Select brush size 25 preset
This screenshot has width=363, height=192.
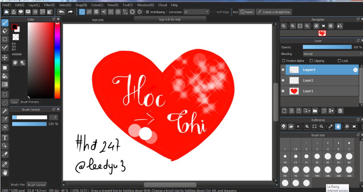[328, 158]
